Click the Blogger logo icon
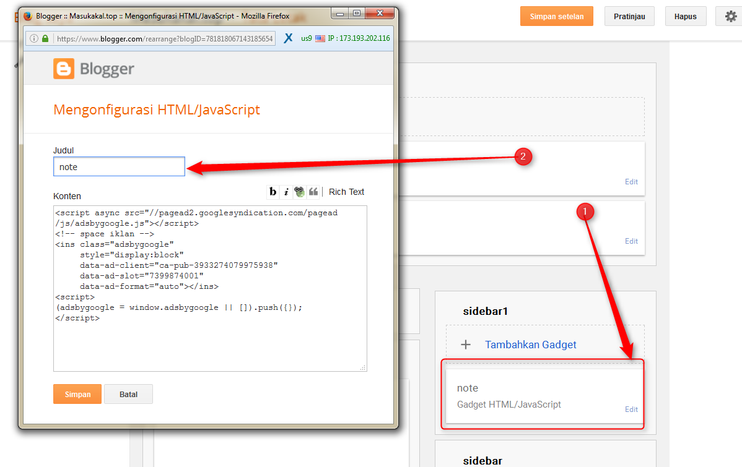 click(63, 69)
